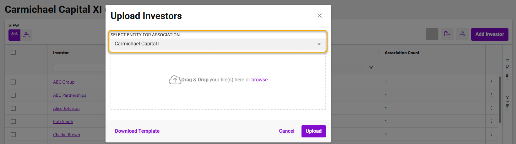
Task: Open the Select Entity for Association dropdown
Action: [x=218, y=44]
